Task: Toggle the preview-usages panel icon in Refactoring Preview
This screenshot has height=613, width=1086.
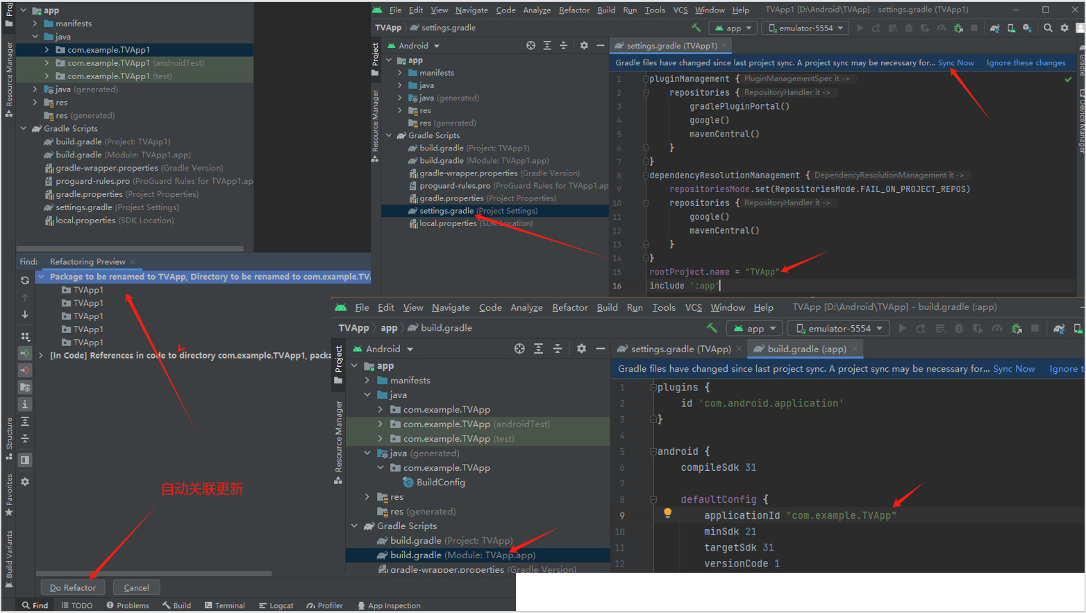Action: coord(25,460)
